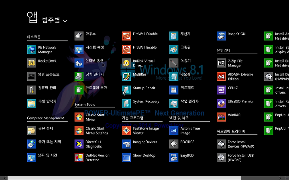Screen dimensions: 289x180
Task: Open 메모장 notepad icon
Action: point(174,76)
